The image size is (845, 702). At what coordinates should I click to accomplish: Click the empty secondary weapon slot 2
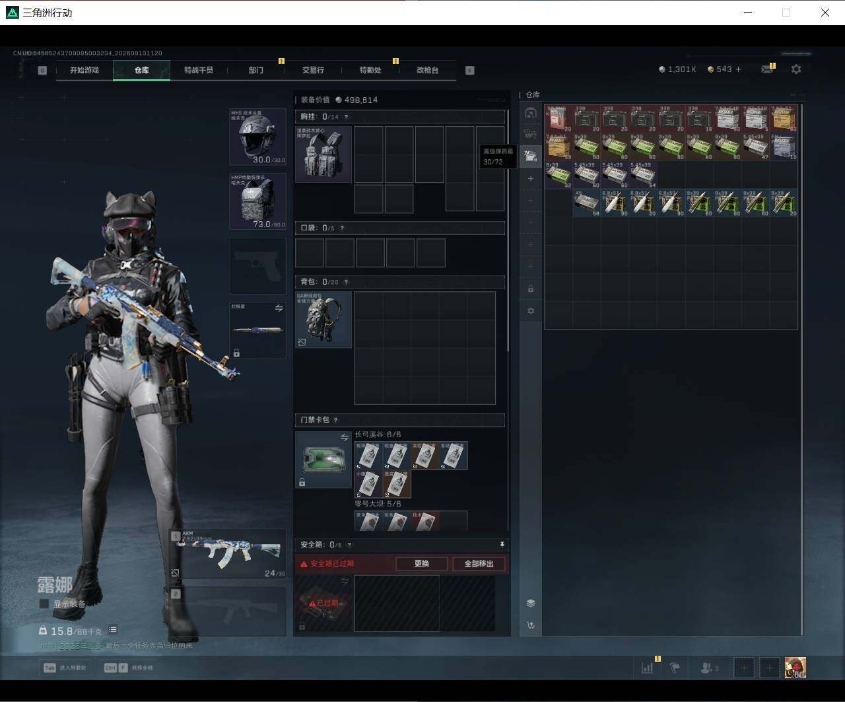pos(228,612)
